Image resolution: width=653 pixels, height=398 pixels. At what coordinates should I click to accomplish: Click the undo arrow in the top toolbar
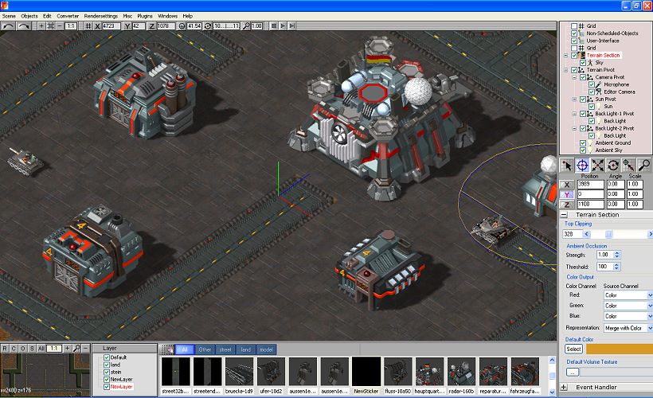click(x=8, y=25)
